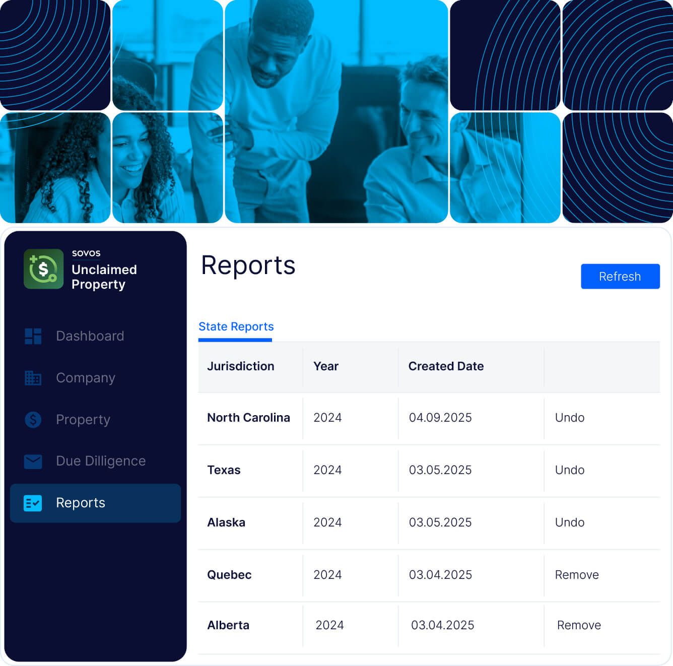This screenshot has height=666, width=673.
Task: Remove the Alberta report
Action: 578,625
